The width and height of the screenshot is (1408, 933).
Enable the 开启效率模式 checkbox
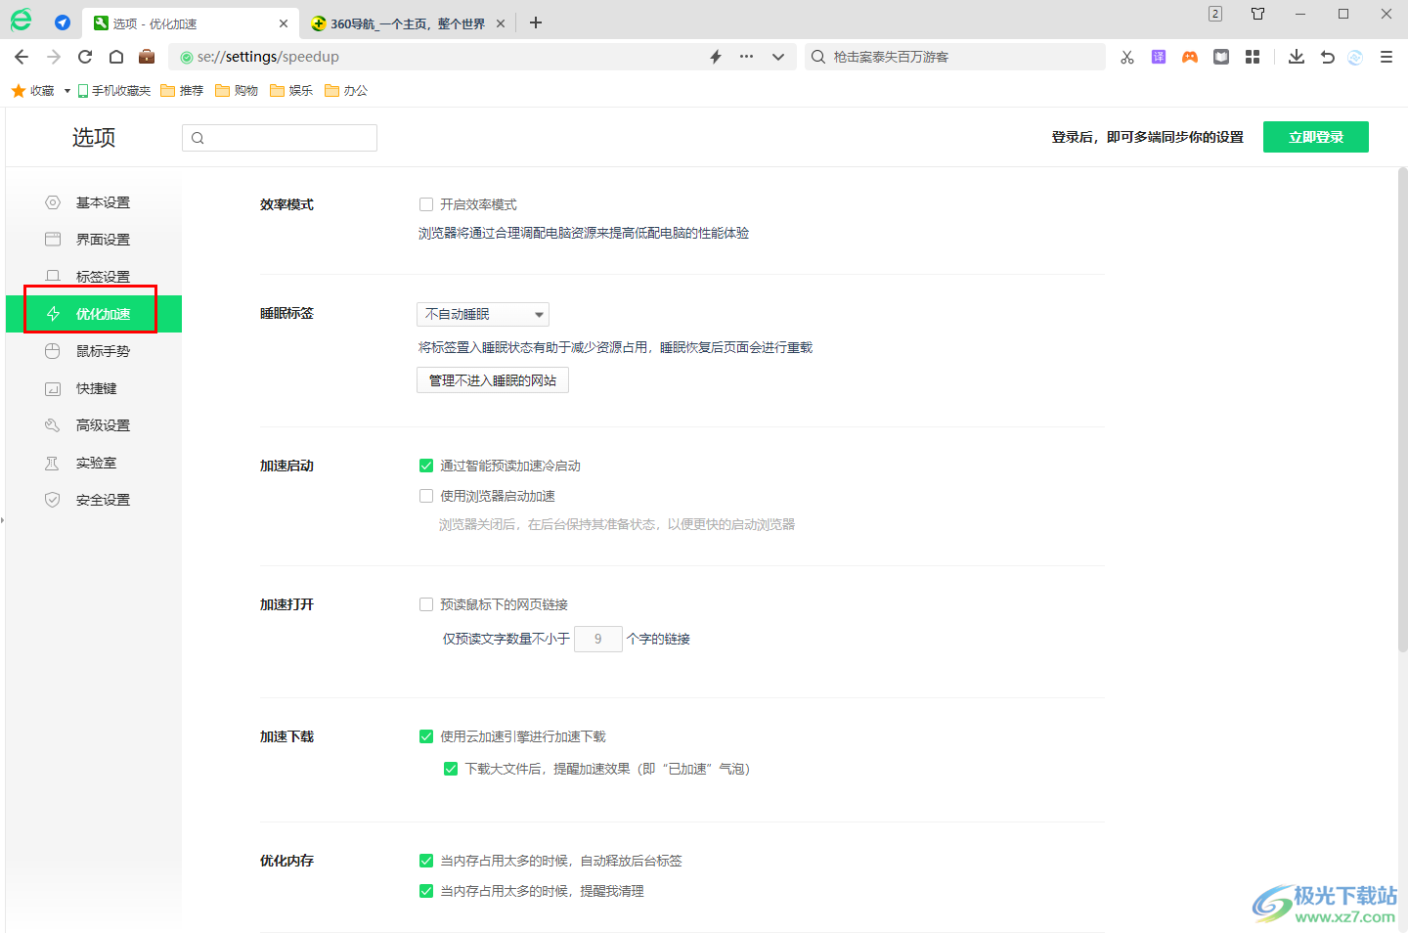tap(426, 204)
